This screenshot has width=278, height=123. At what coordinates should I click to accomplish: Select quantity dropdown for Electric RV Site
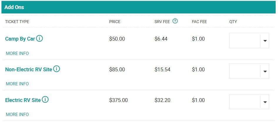249,102
